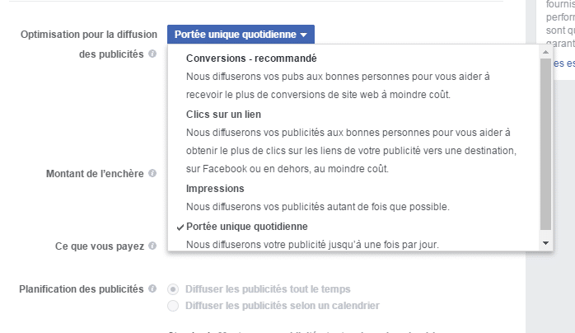Screen dimensions: 575x333
Task: Click info icon beside Planification des publicités
Action: coord(152,289)
